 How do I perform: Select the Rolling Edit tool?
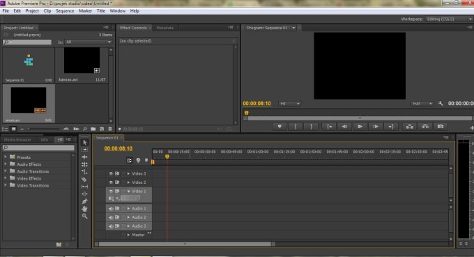84,164
